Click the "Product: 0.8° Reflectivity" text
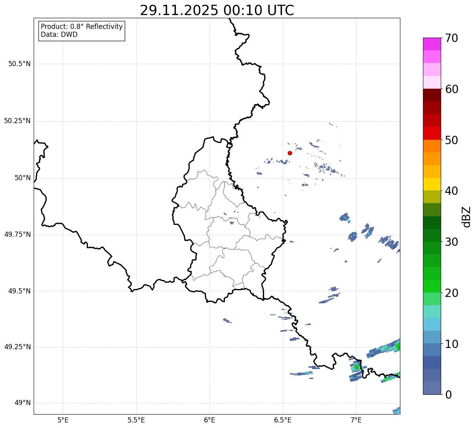The width and height of the screenshot is (476, 428). (82, 27)
